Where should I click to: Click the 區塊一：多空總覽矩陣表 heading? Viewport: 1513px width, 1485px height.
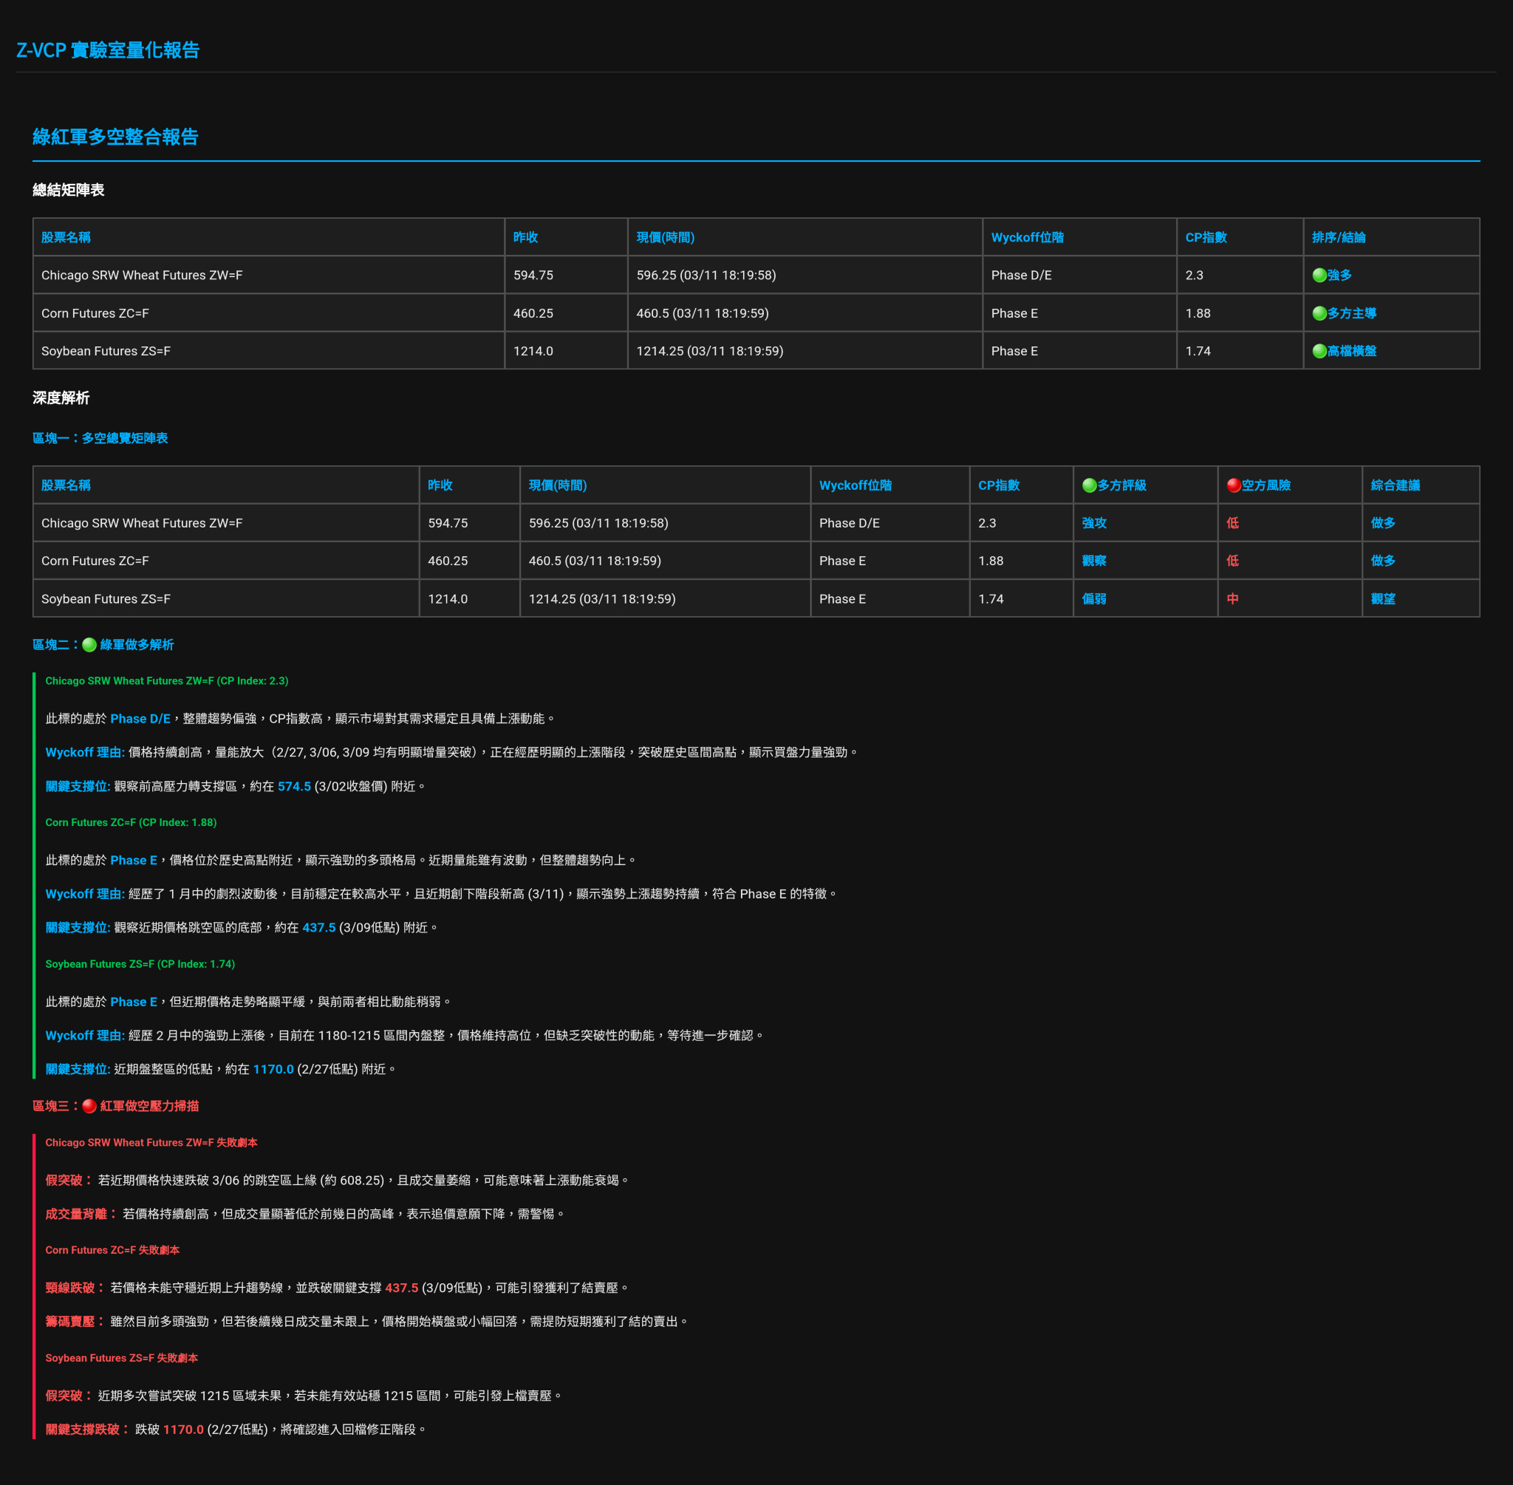coord(100,438)
